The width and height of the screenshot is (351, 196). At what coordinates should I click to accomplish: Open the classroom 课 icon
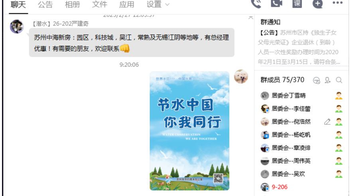[x=297, y=3]
